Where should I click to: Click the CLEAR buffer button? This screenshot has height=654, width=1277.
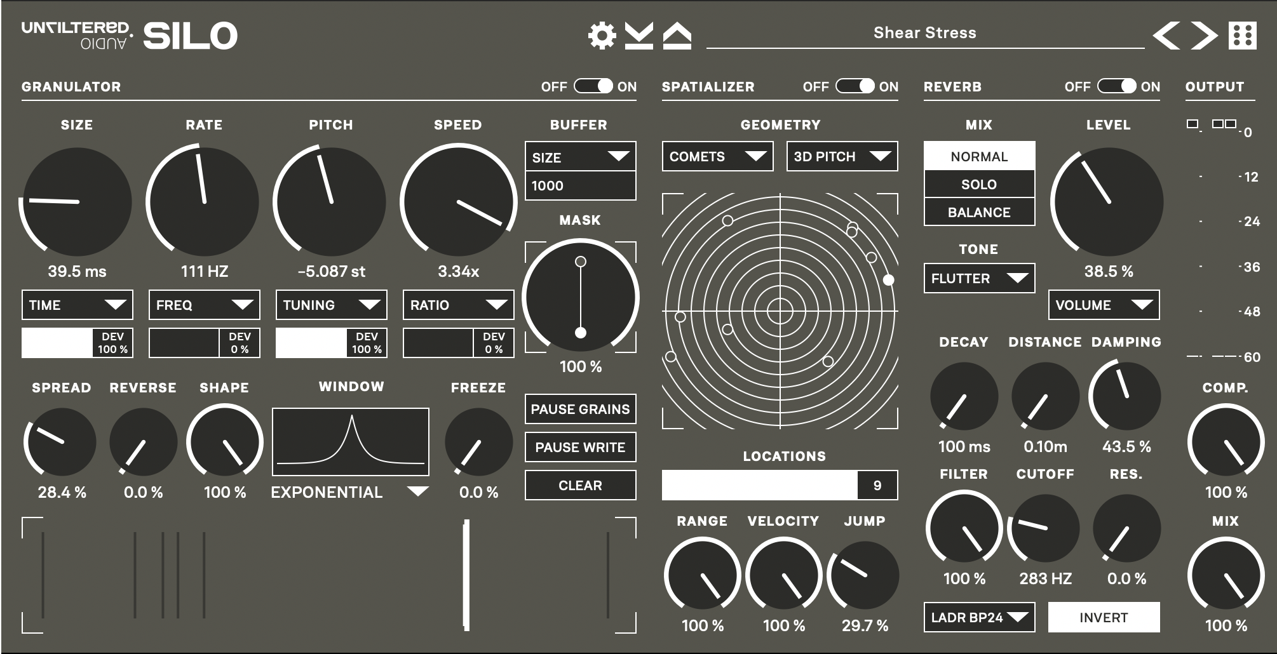pos(580,485)
